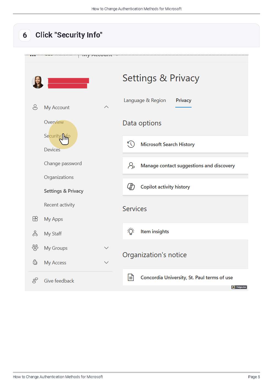The image size is (273, 387).
Task: Open Manage contact suggestions and discovery
Action: 187,165
